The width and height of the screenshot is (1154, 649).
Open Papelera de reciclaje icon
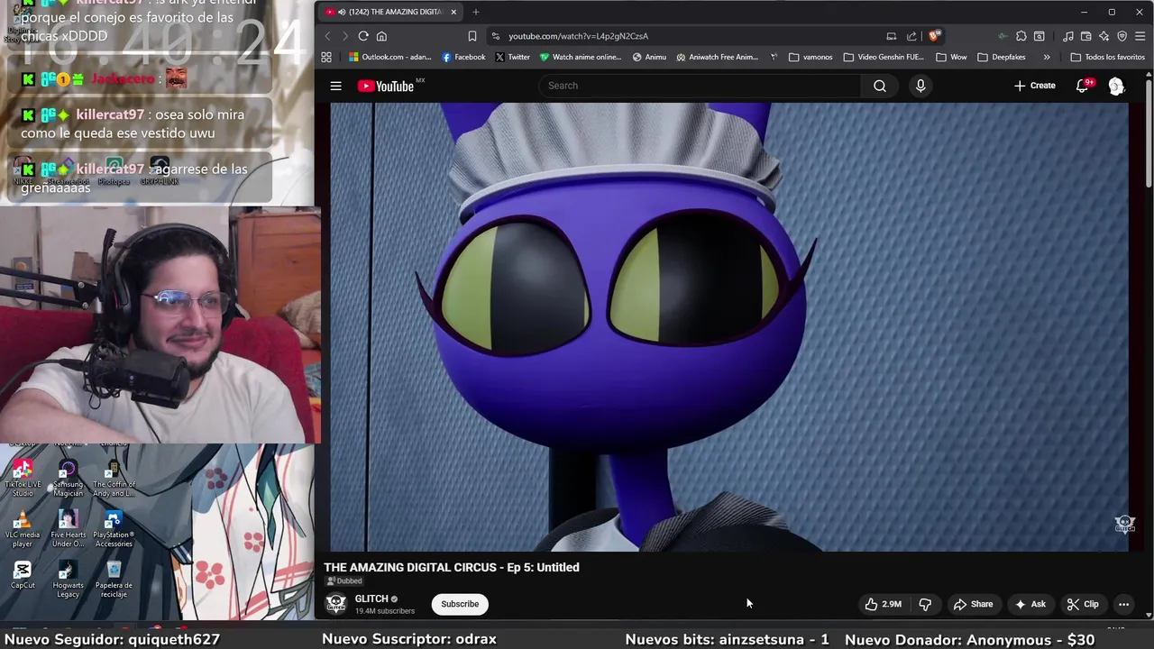click(114, 580)
